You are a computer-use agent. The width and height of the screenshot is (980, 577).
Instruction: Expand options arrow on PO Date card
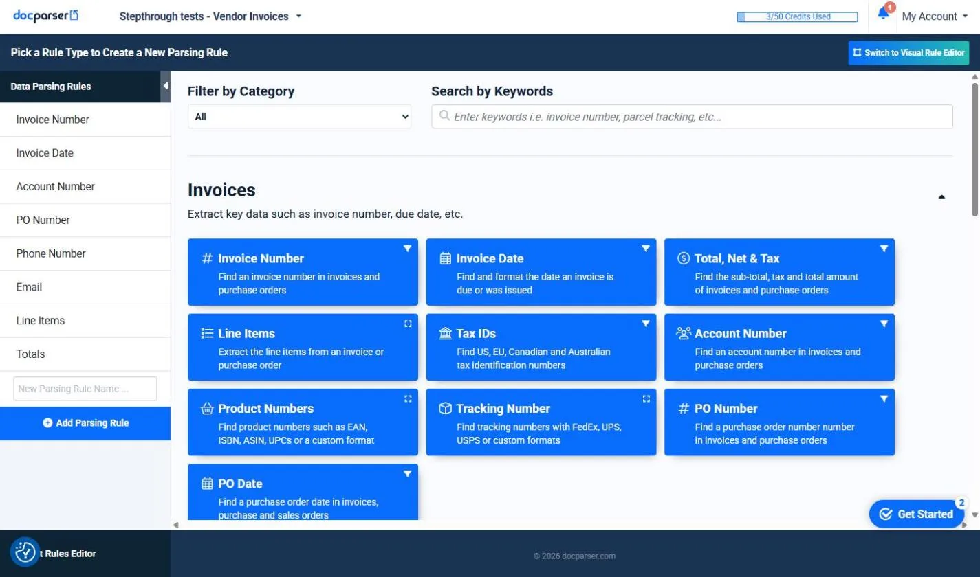407,474
